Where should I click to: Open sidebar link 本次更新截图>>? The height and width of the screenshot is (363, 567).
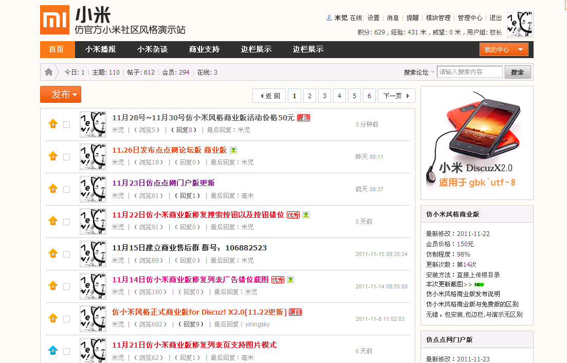pyautogui.click(x=449, y=284)
